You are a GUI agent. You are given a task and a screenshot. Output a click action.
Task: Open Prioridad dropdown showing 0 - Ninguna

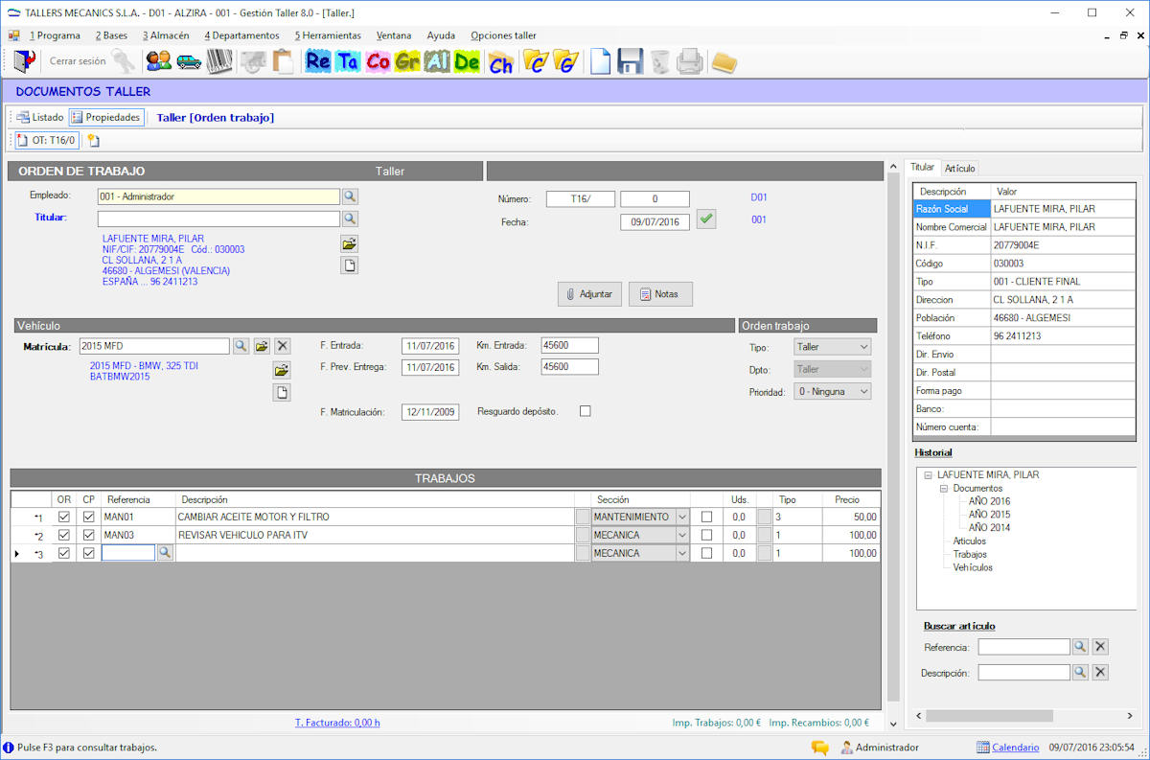tap(833, 391)
